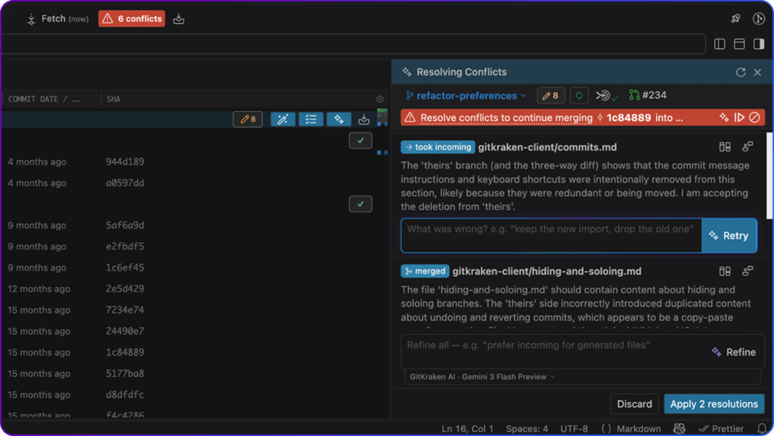Viewport: 774px width, 436px height.
Task: Toggle the left sidebar layout icon
Action: point(720,44)
